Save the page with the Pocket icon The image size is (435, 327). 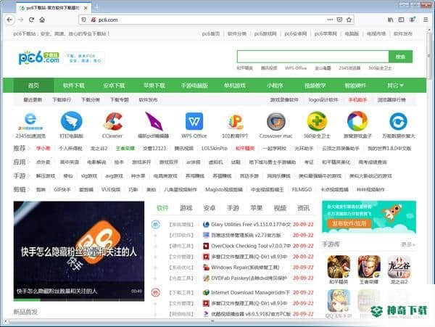point(339,20)
